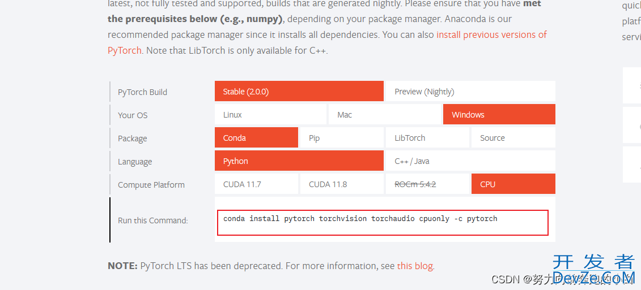Follow the 'this blog' link
641x290 pixels.
click(415, 266)
